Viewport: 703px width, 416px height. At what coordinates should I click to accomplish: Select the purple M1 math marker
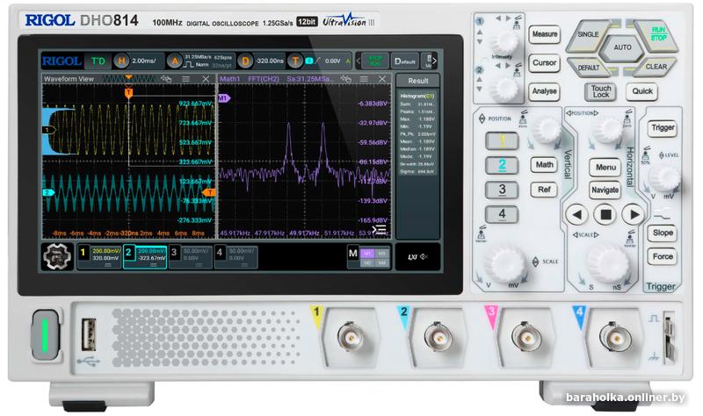[x=224, y=98]
